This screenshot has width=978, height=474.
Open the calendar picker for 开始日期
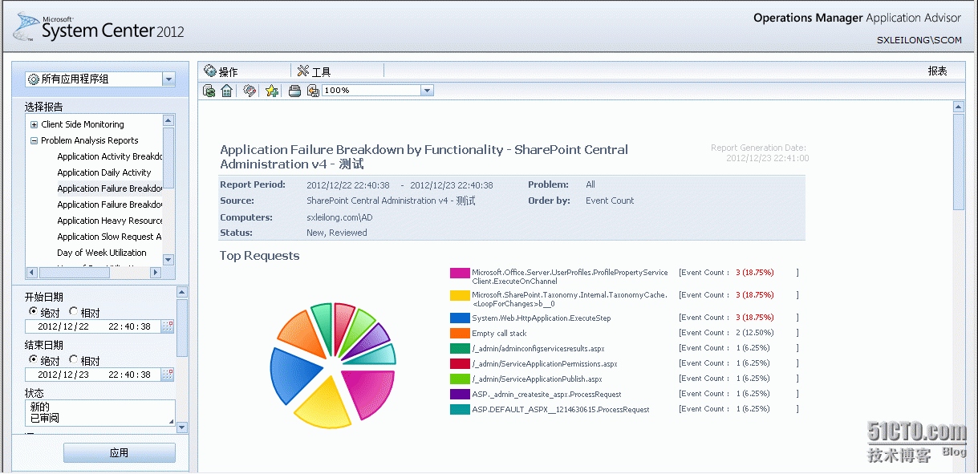(x=167, y=326)
